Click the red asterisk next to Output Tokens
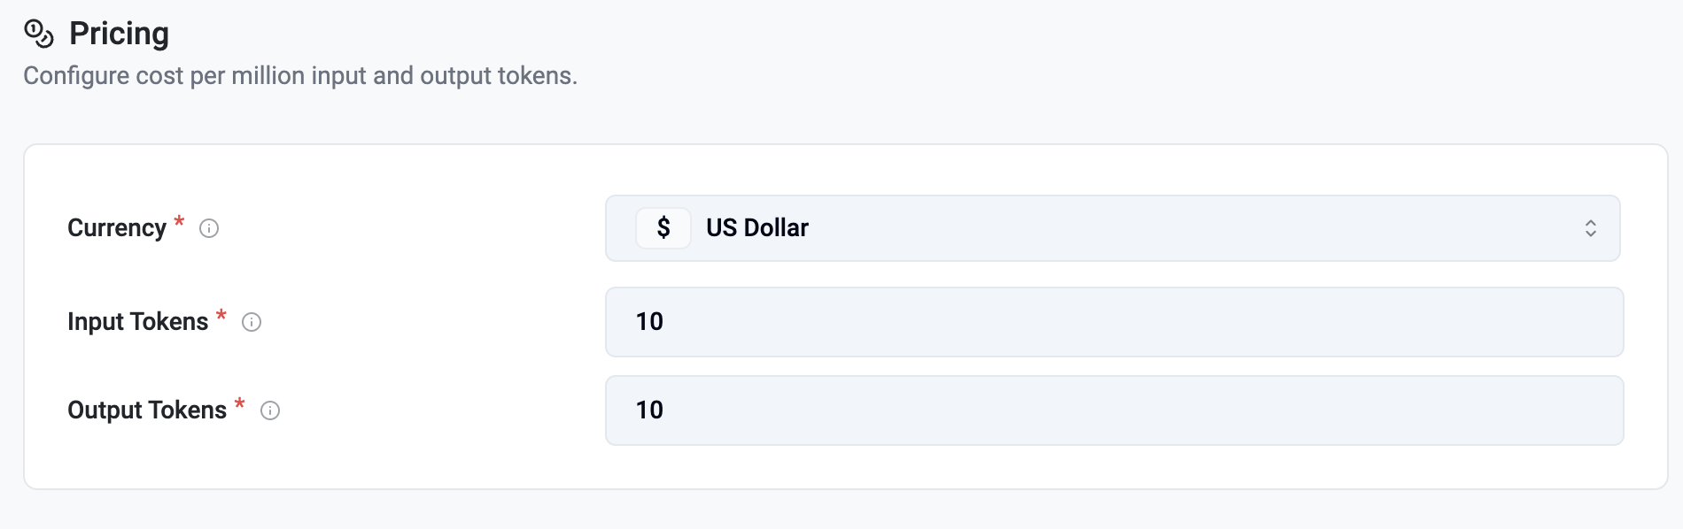This screenshot has height=529, width=1683. click(239, 403)
